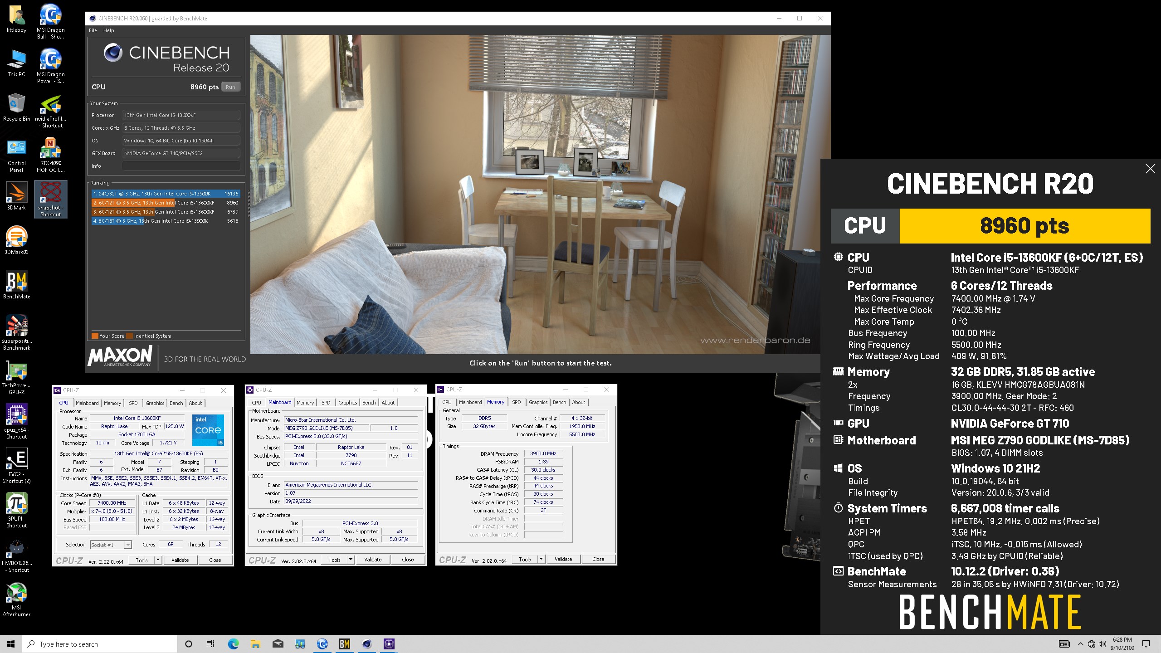Open This PC desktop icon
Screen dimensions: 1161x653
16,63
